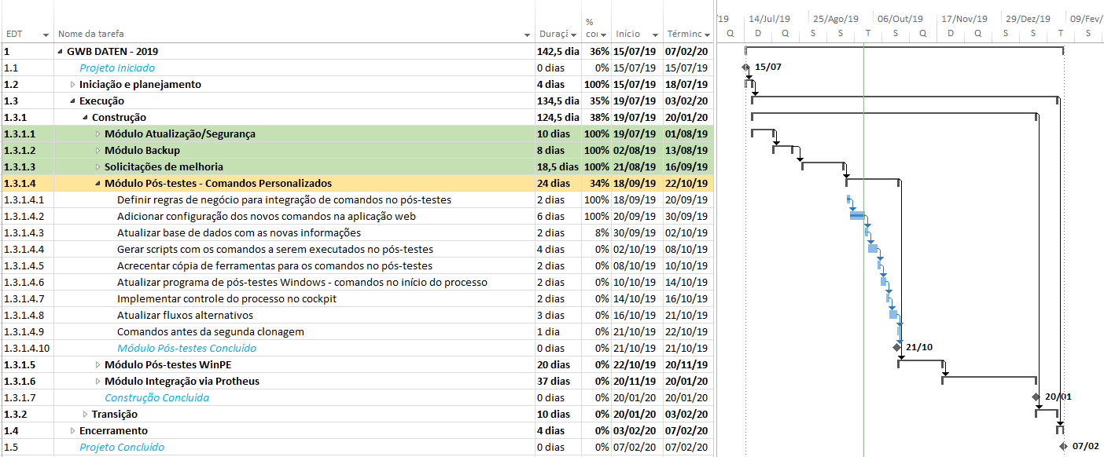
Task: Click the 25/Ago/19 timescale header
Action: tap(836, 18)
